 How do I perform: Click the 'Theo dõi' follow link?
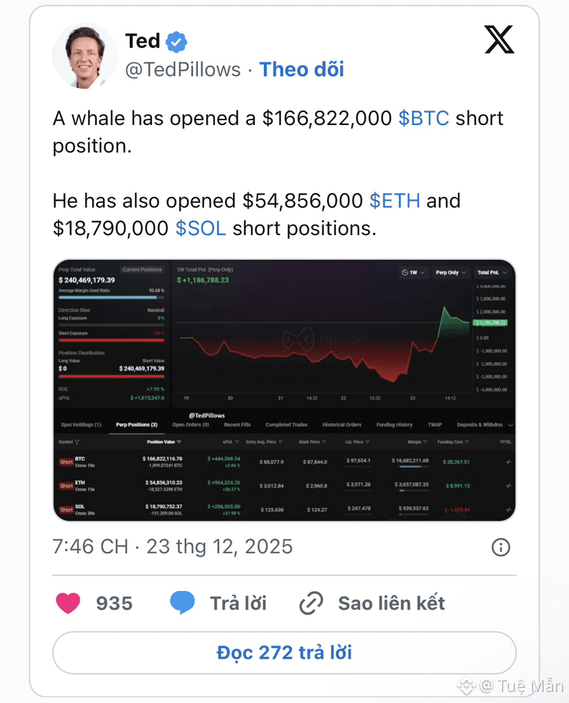pyautogui.click(x=301, y=69)
